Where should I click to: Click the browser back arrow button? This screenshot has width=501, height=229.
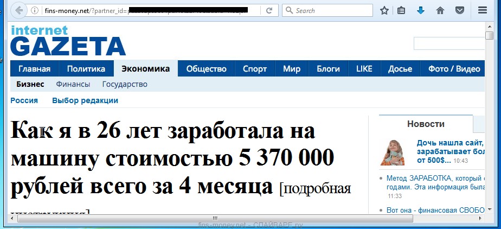click(19, 10)
